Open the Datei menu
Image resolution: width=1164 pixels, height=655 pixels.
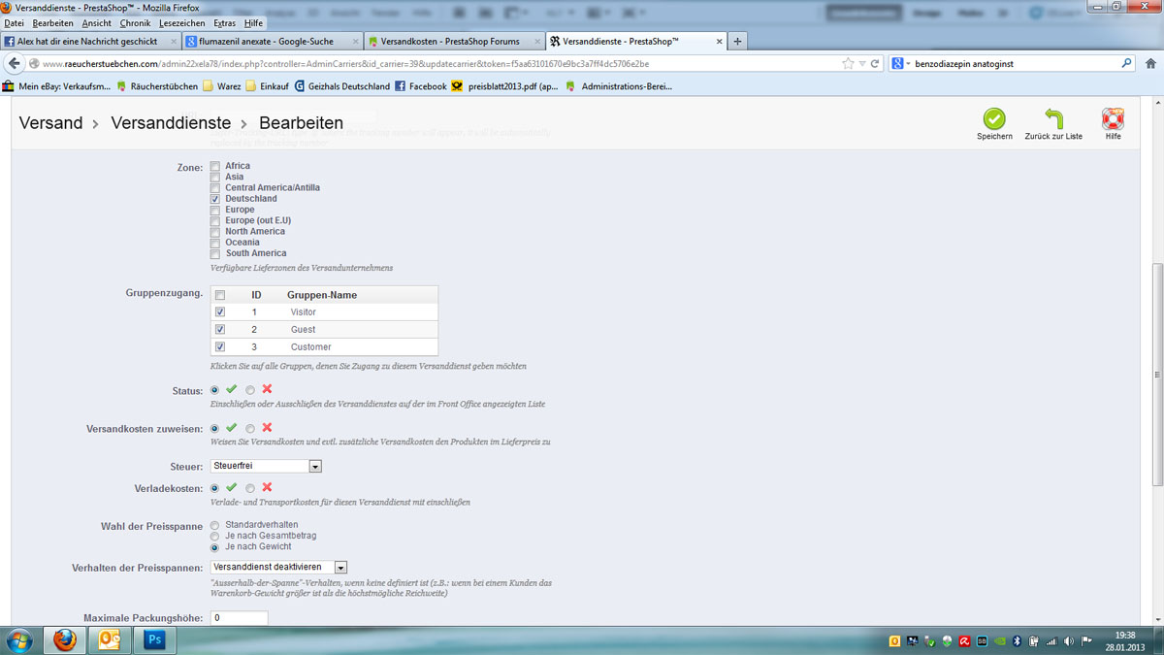14,23
